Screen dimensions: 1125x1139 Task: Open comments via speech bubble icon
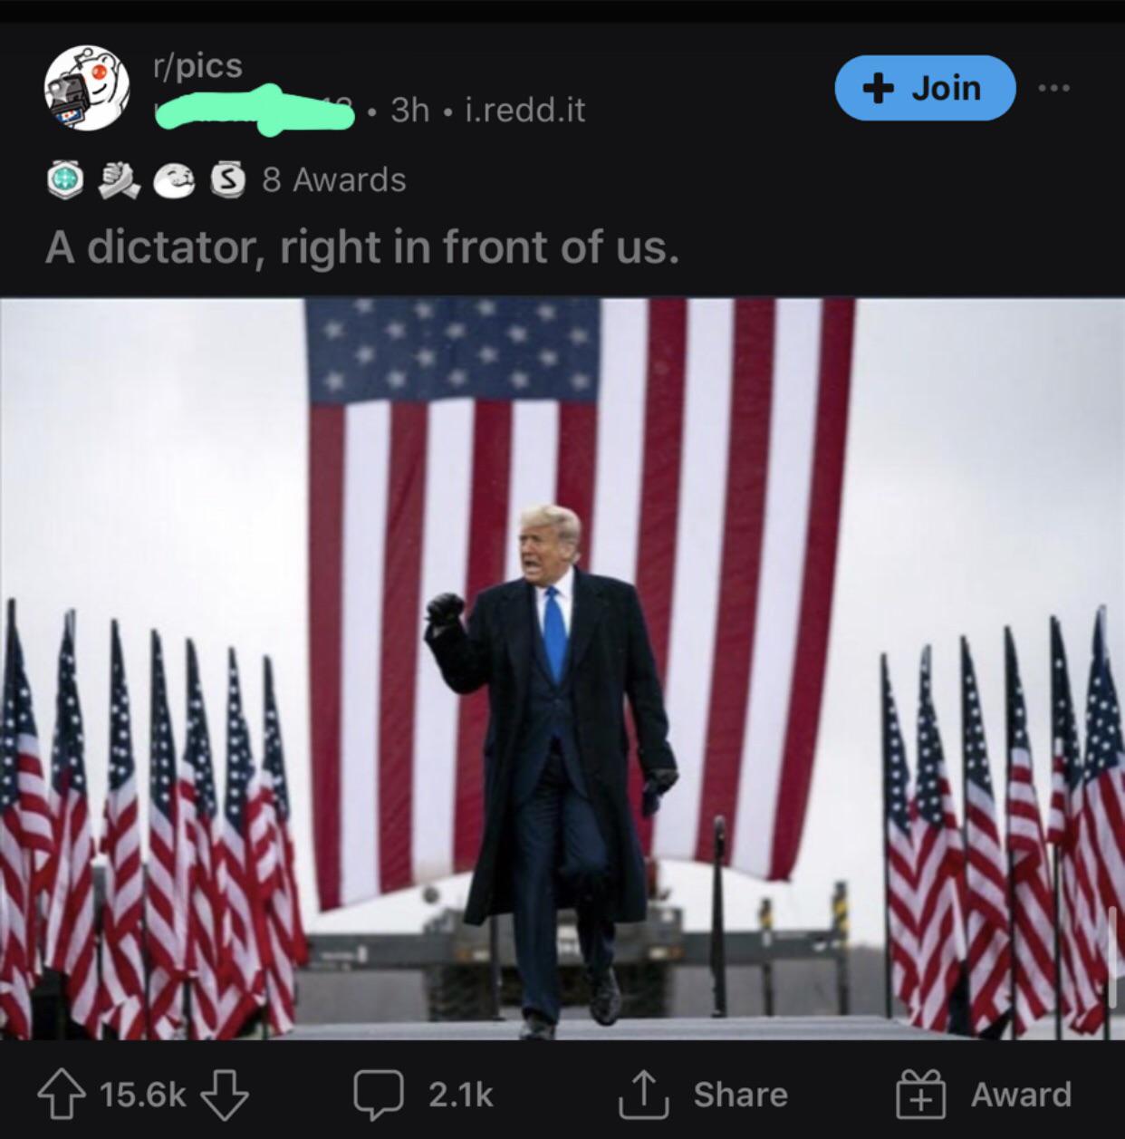point(378,1095)
